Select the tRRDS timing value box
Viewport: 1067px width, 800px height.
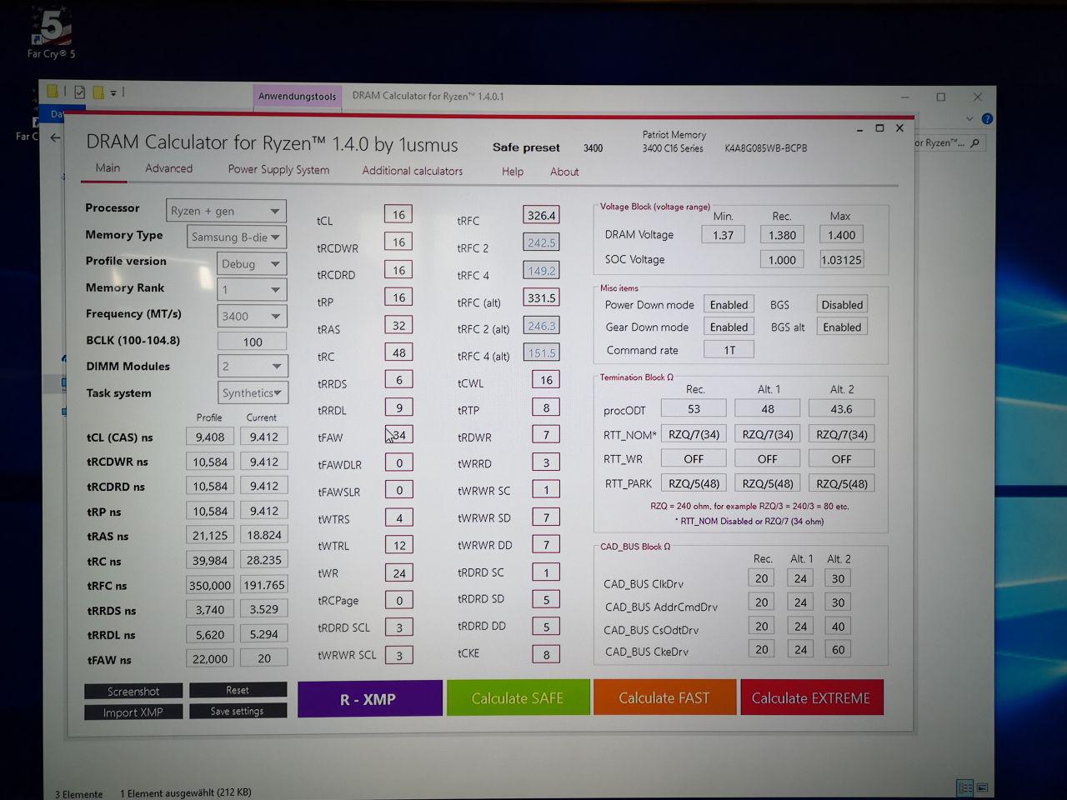tap(398, 380)
